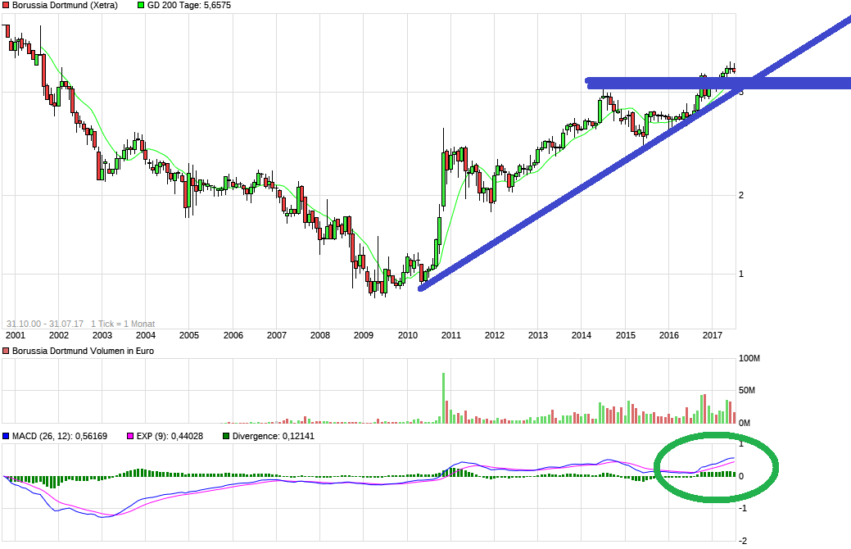Click the 2012 year label on the time axis
The height and width of the screenshot is (549, 851).
pos(495,336)
